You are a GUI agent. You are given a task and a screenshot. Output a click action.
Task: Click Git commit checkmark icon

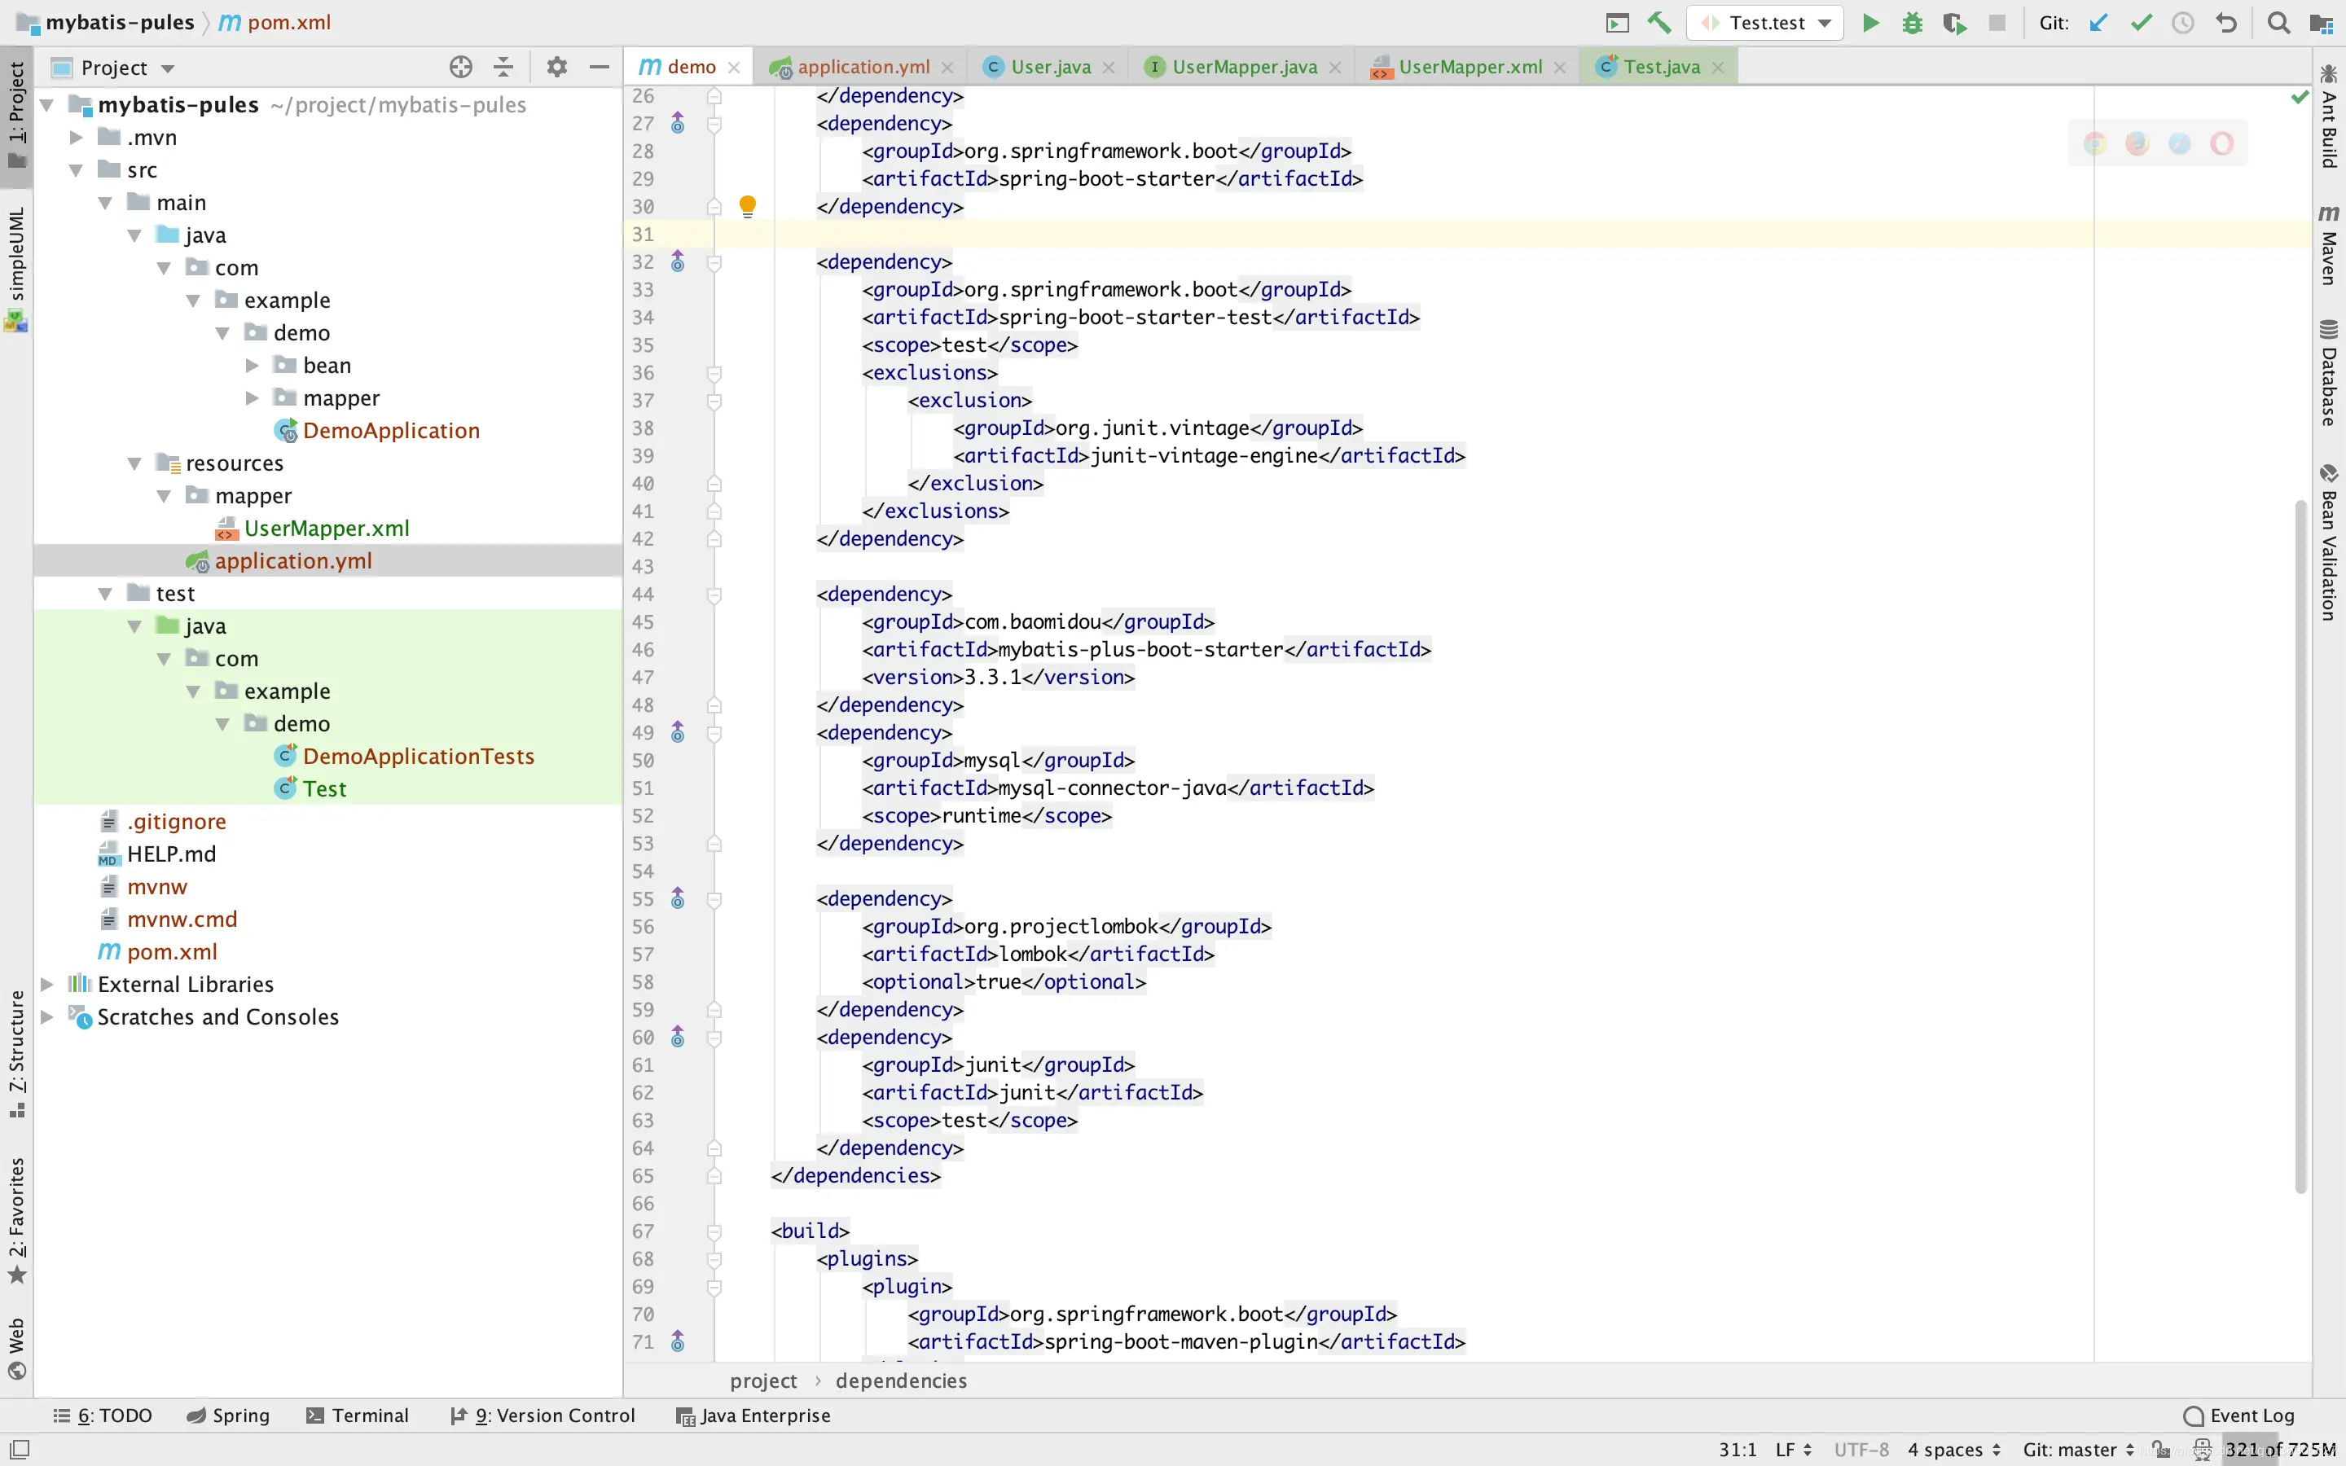click(x=2141, y=22)
